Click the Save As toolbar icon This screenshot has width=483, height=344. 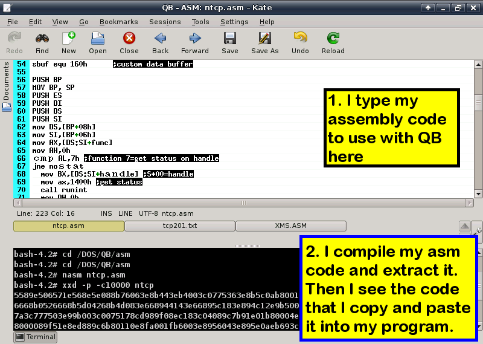click(x=264, y=42)
